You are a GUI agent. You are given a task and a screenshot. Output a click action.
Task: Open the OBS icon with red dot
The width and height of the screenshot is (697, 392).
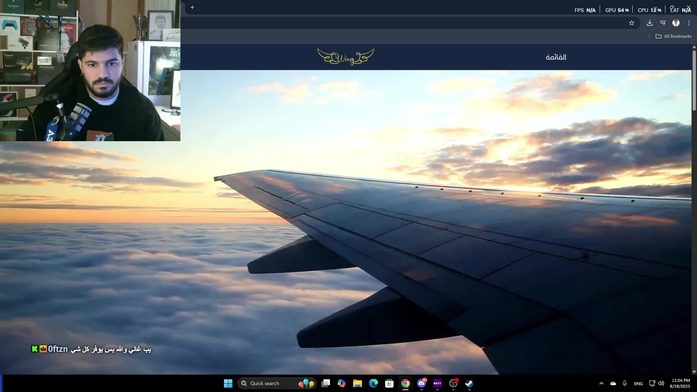point(453,383)
